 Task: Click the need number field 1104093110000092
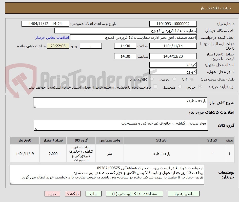click(x=173, y=24)
